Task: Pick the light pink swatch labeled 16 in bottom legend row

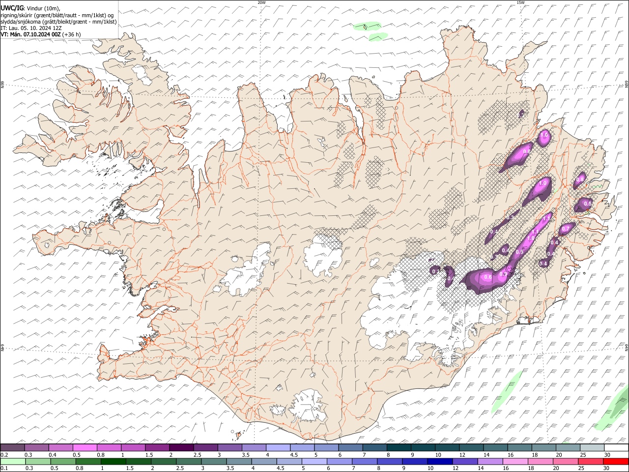Action: (x=515, y=461)
